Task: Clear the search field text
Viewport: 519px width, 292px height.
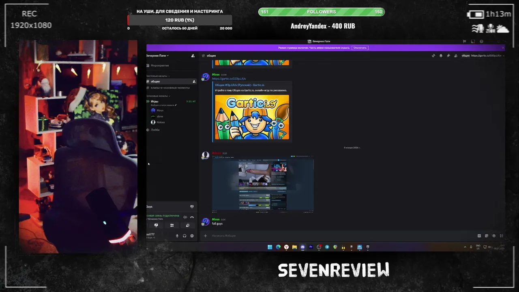Action: [503, 56]
